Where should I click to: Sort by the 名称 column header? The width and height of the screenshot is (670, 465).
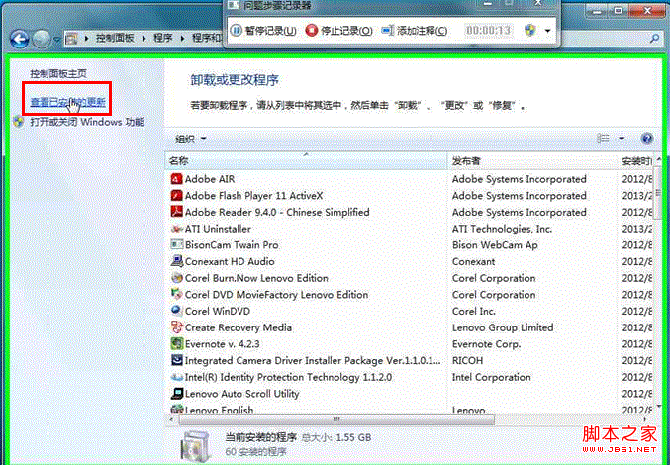306,161
